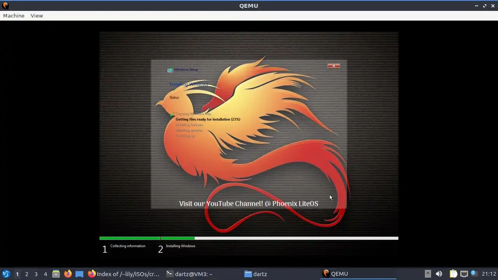Image resolution: width=498 pixels, height=280 pixels.
Task: Click the 'Installing Windows' step label
Action: [x=181, y=246]
